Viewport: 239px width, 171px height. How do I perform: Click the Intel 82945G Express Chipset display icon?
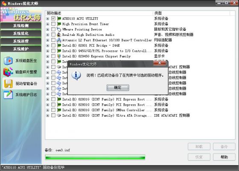[59, 56]
